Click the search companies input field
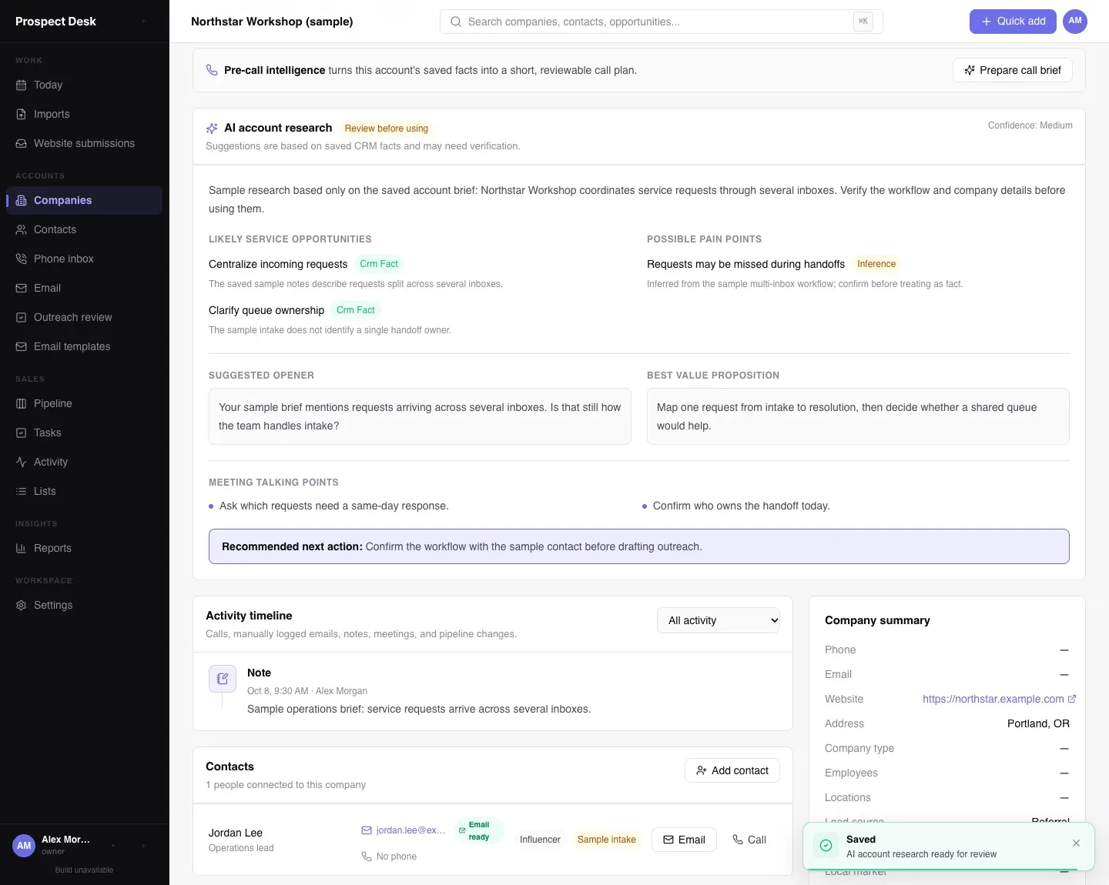 click(661, 22)
